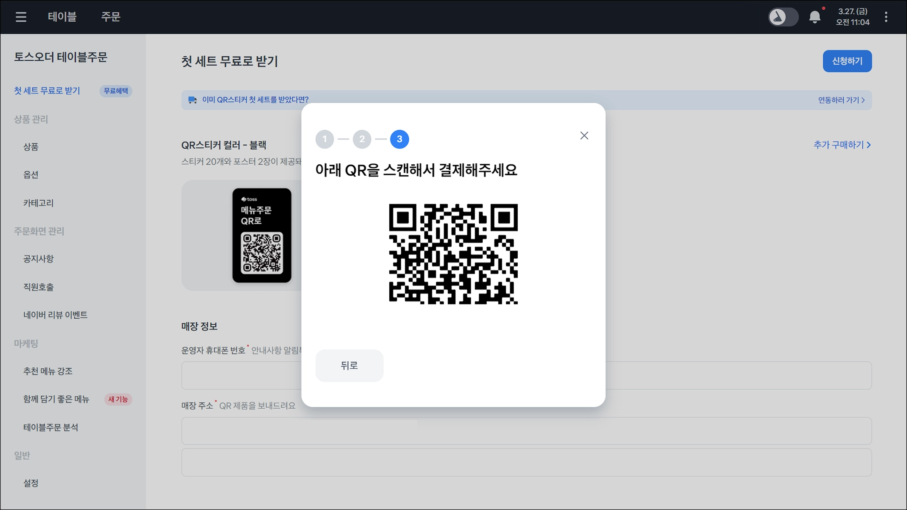Open 연동하러 가기 chevron link
This screenshot has width=907, height=510.
coord(841,100)
